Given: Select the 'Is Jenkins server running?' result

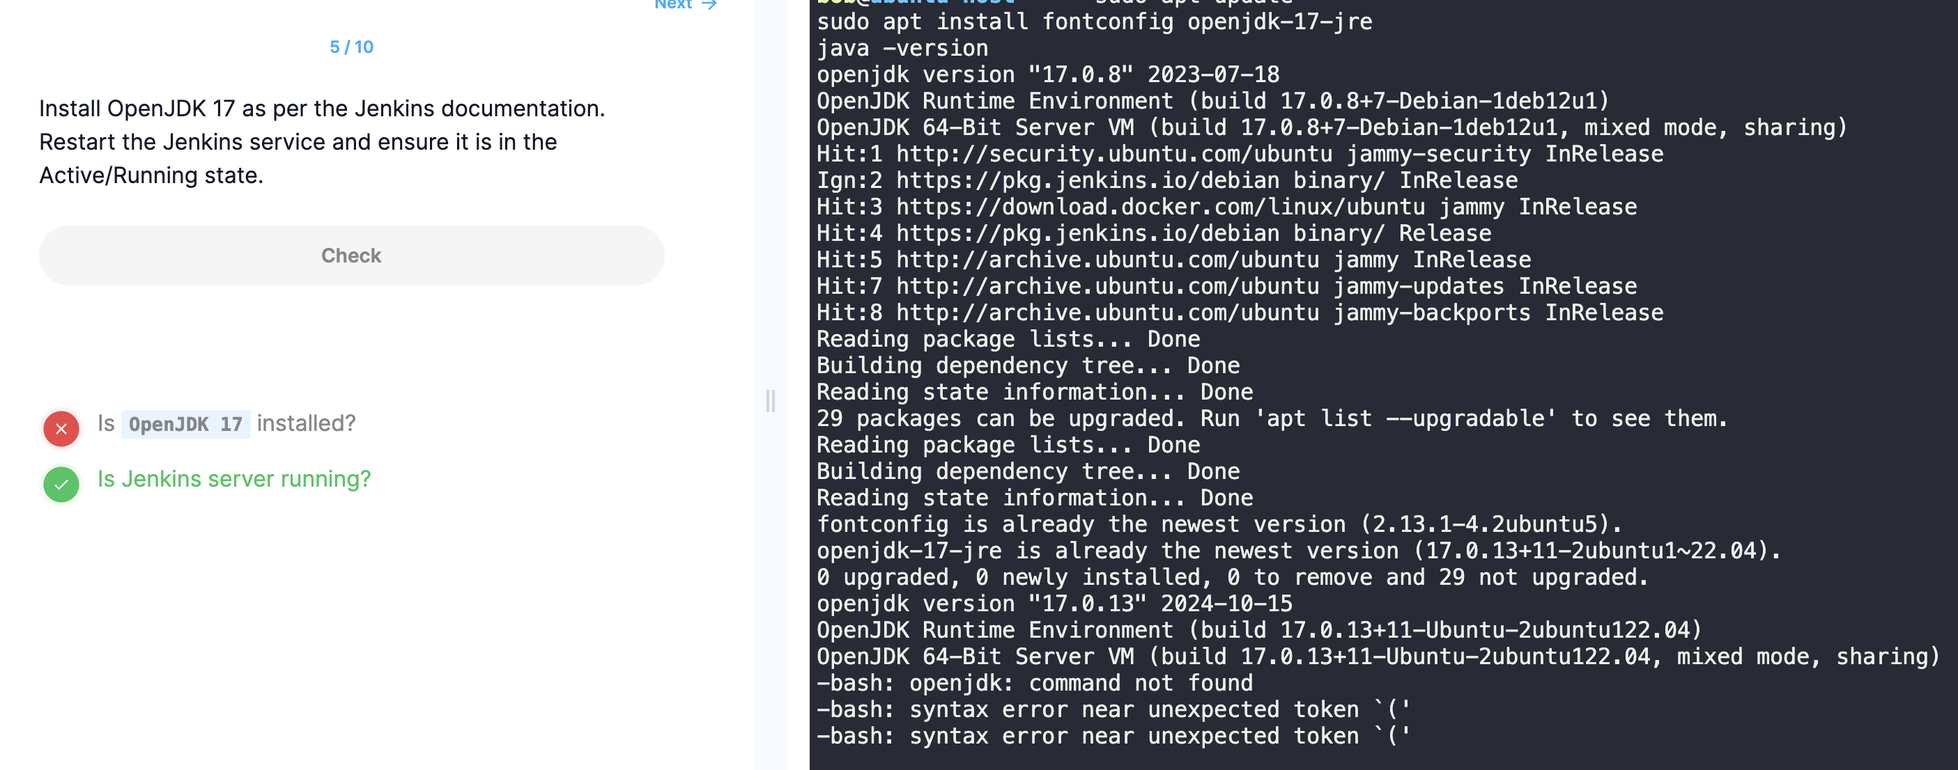Looking at the screenshot, I should (x=234, y=479).
